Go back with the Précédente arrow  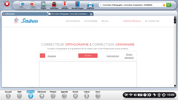21,5
